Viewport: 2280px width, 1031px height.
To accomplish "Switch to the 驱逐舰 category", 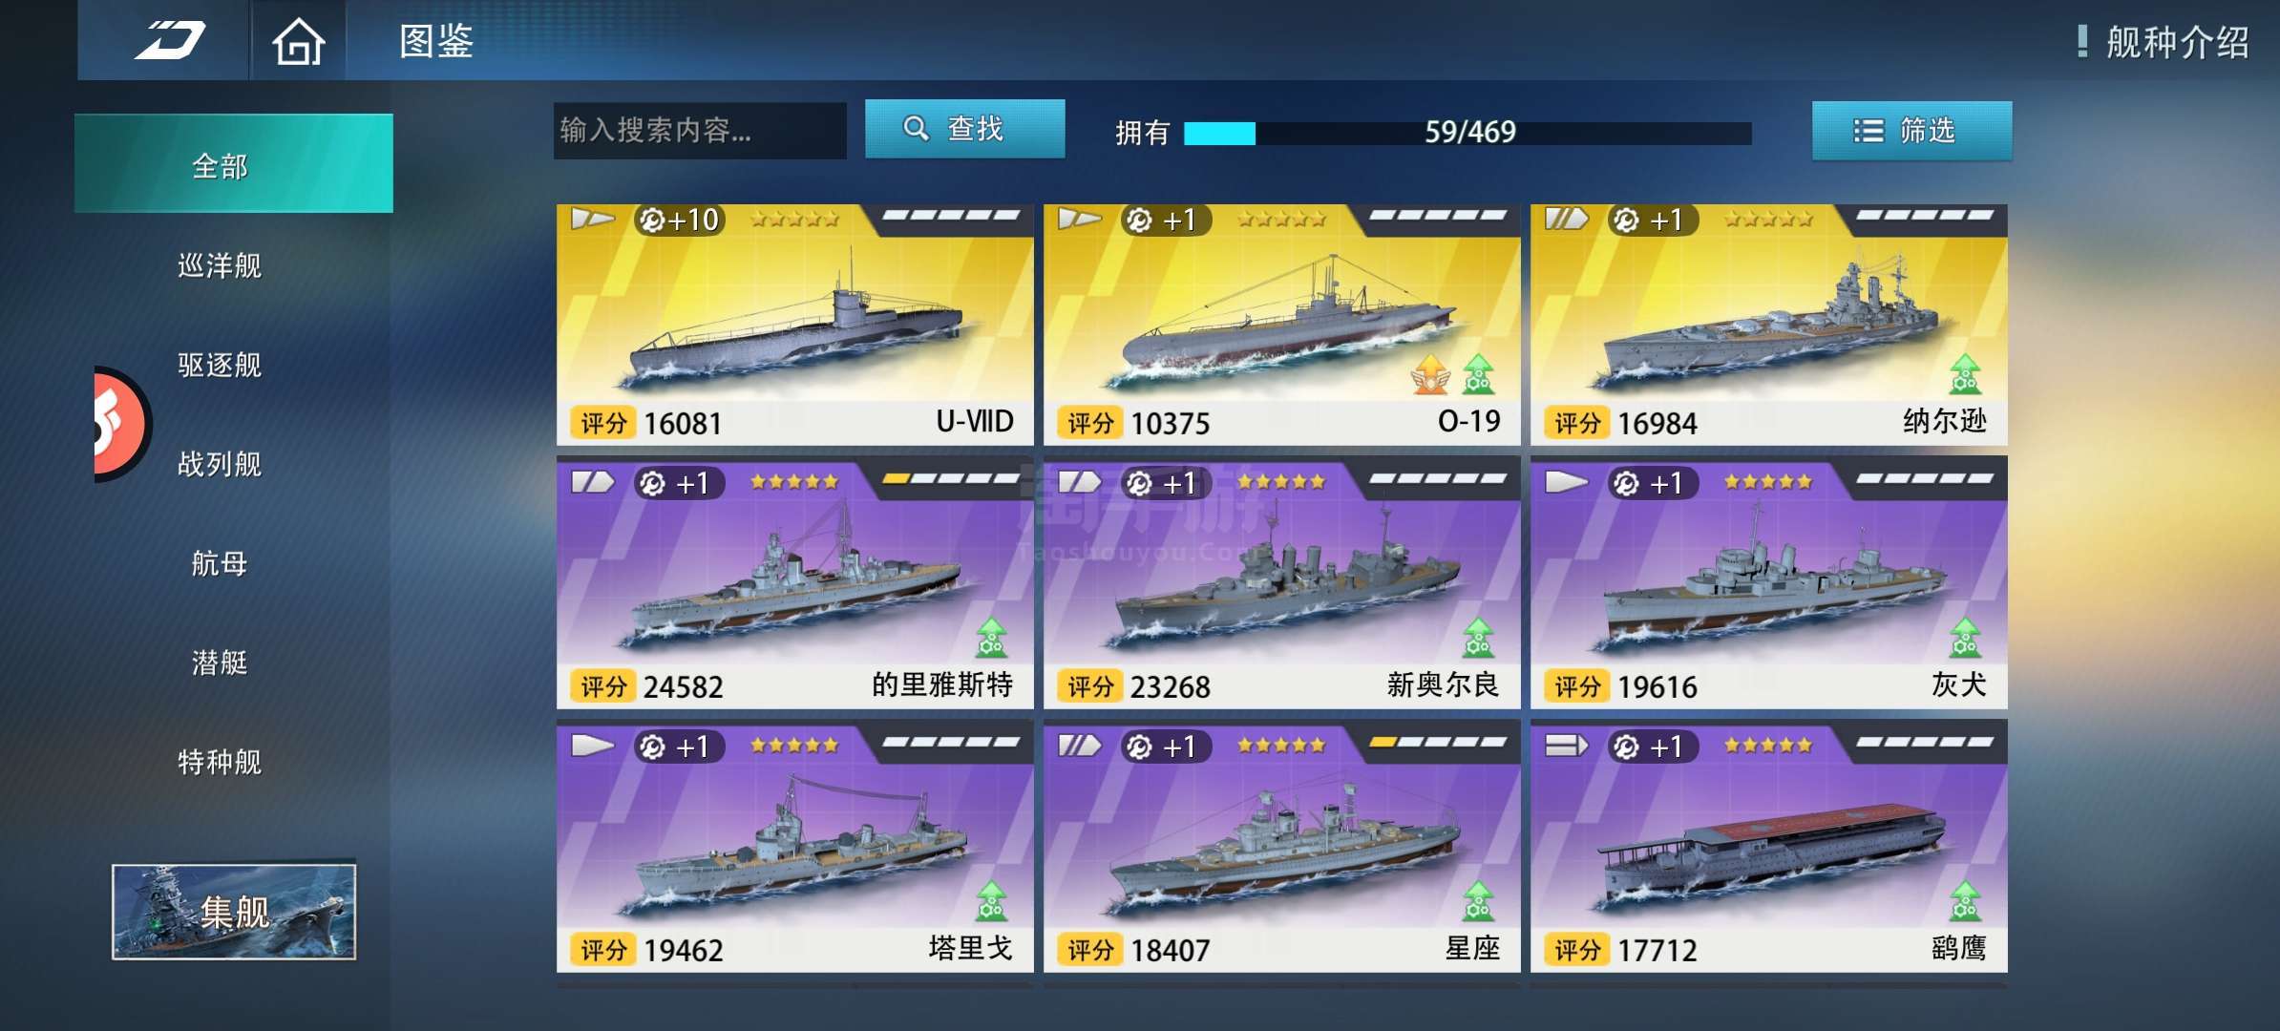I will (x=220, y=365).
